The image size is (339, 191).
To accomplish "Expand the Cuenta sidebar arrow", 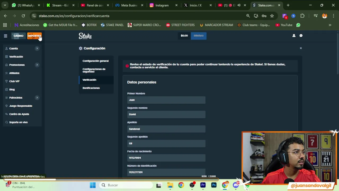I will pos(37,49).
